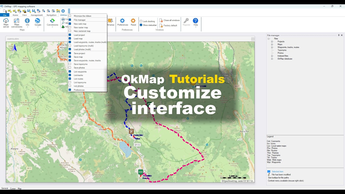Switch to the View ribbon tab
The width and height of the screenshot is (345, 194).
coord(25,15)
